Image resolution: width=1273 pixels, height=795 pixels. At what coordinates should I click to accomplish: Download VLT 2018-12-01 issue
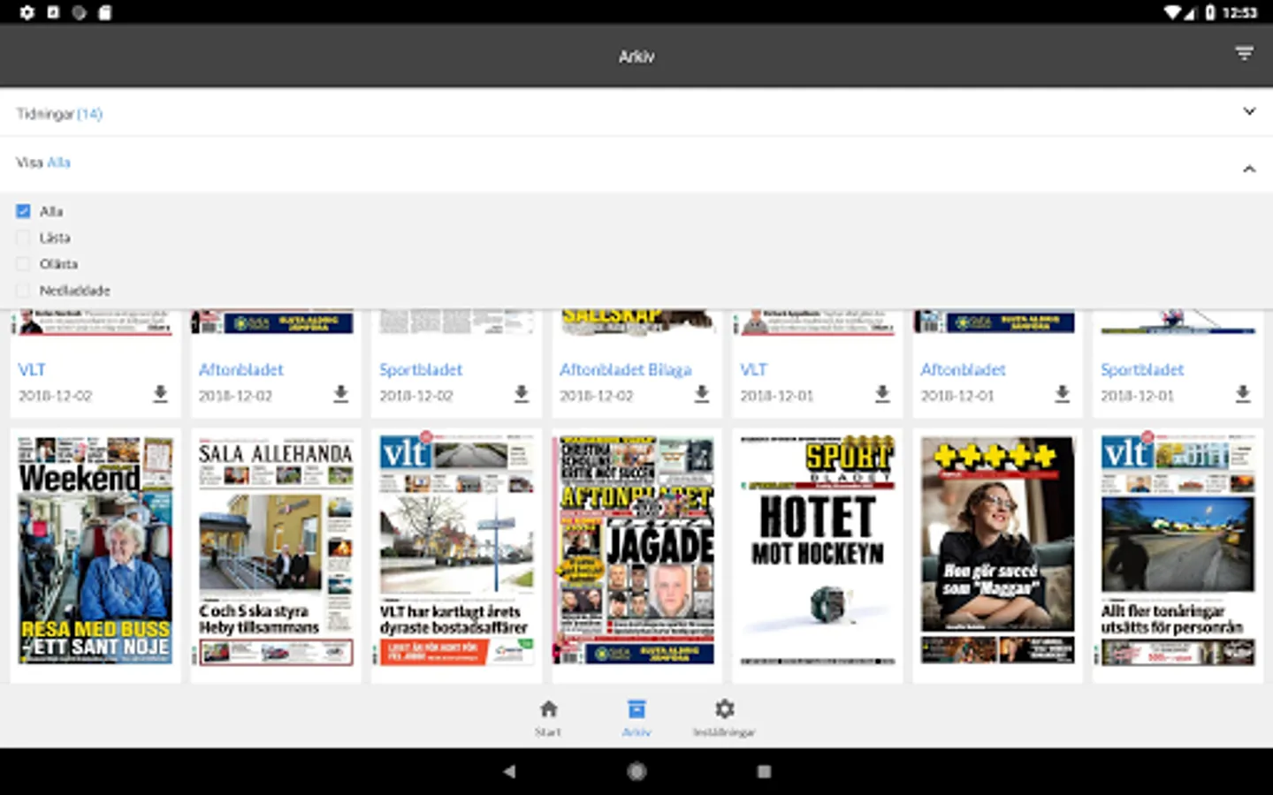click(x=882, y=394)
